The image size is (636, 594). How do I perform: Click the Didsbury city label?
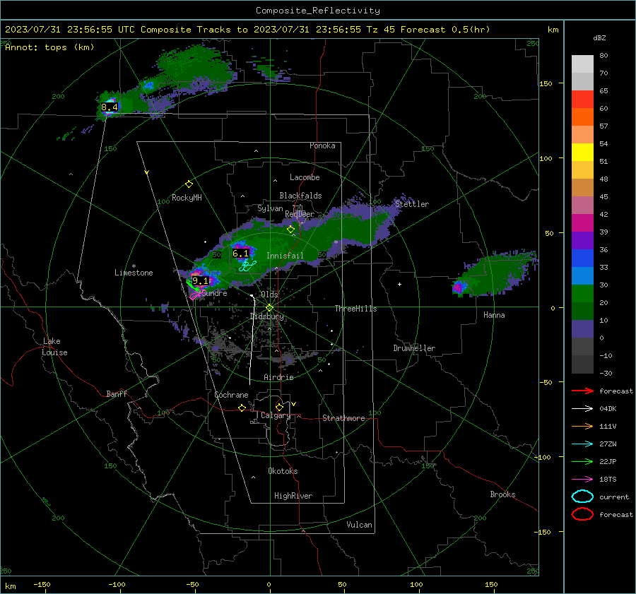tap(267, 316)
